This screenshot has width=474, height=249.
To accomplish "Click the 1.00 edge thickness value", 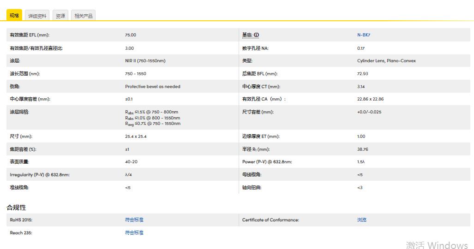I will [x=361, y=136].
